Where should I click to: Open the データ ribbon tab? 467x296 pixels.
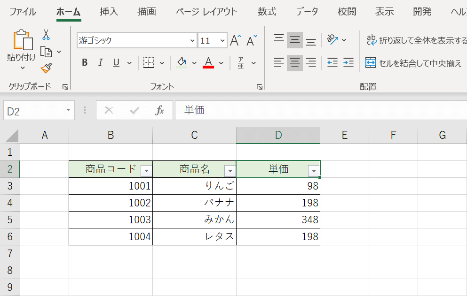307,11
